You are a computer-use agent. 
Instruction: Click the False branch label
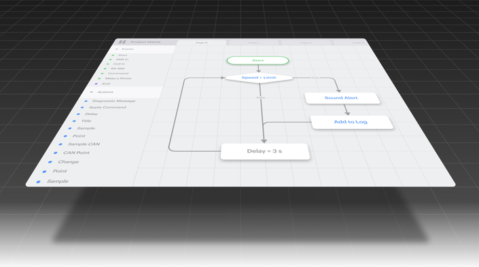[261, 98]
